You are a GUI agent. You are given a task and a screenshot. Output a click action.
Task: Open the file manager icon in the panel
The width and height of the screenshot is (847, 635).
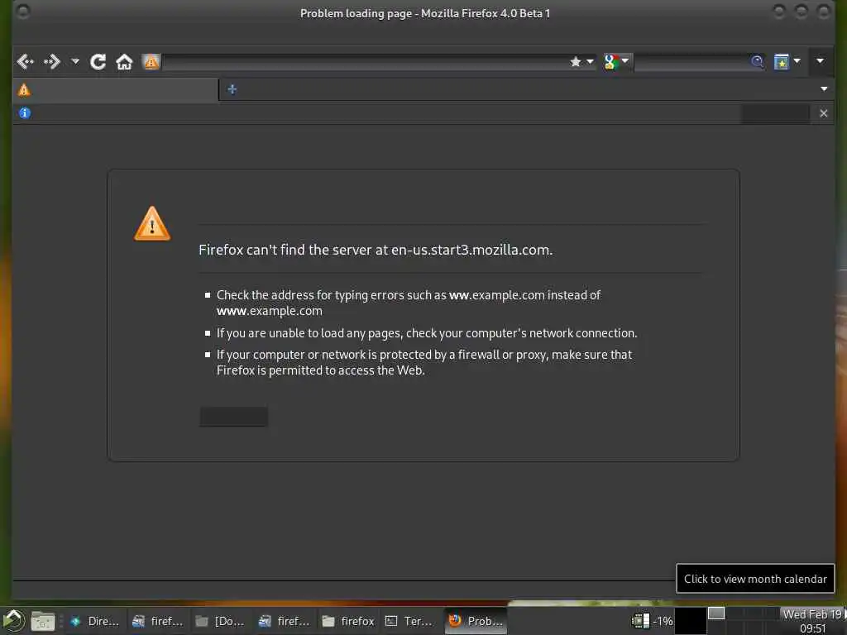pyautogui.click(x=43, y=622)
